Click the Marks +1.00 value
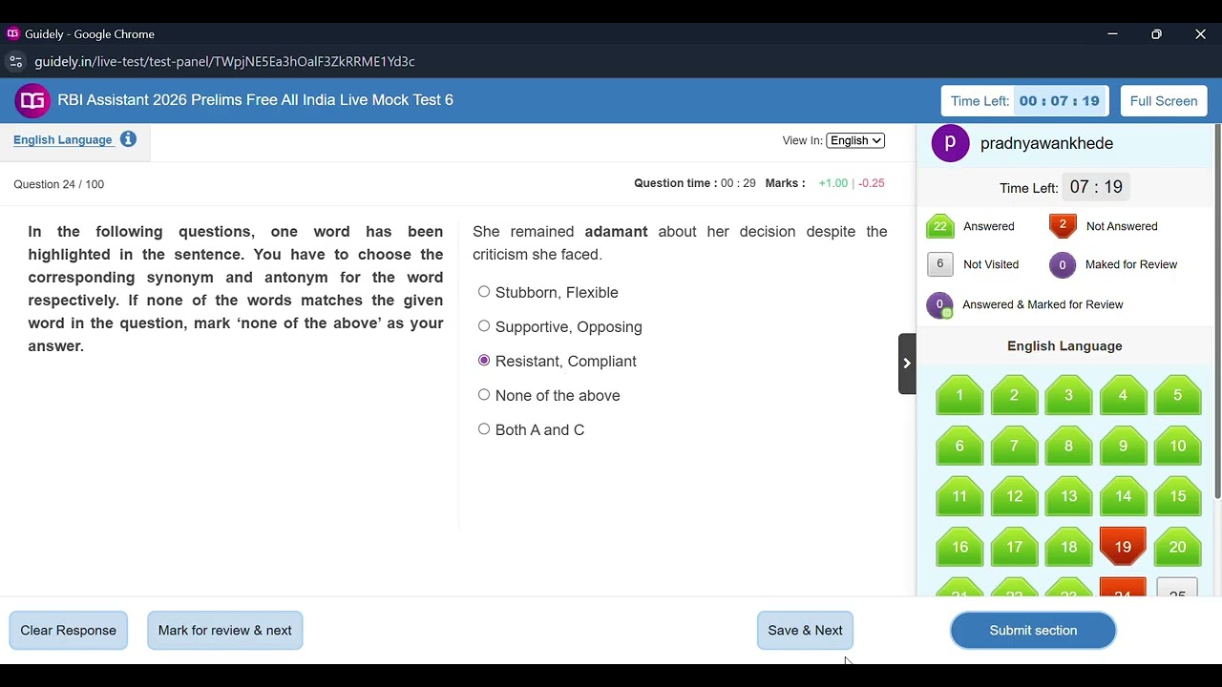 pos(832,183)
